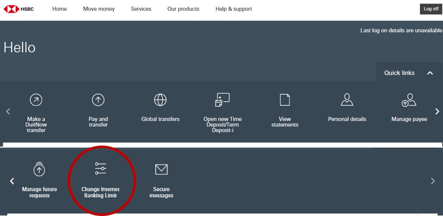Click Open new Time Deposit/Term Deposit-i label
Viewport: 443px width, 216px height.
click(x=223, y=125)
